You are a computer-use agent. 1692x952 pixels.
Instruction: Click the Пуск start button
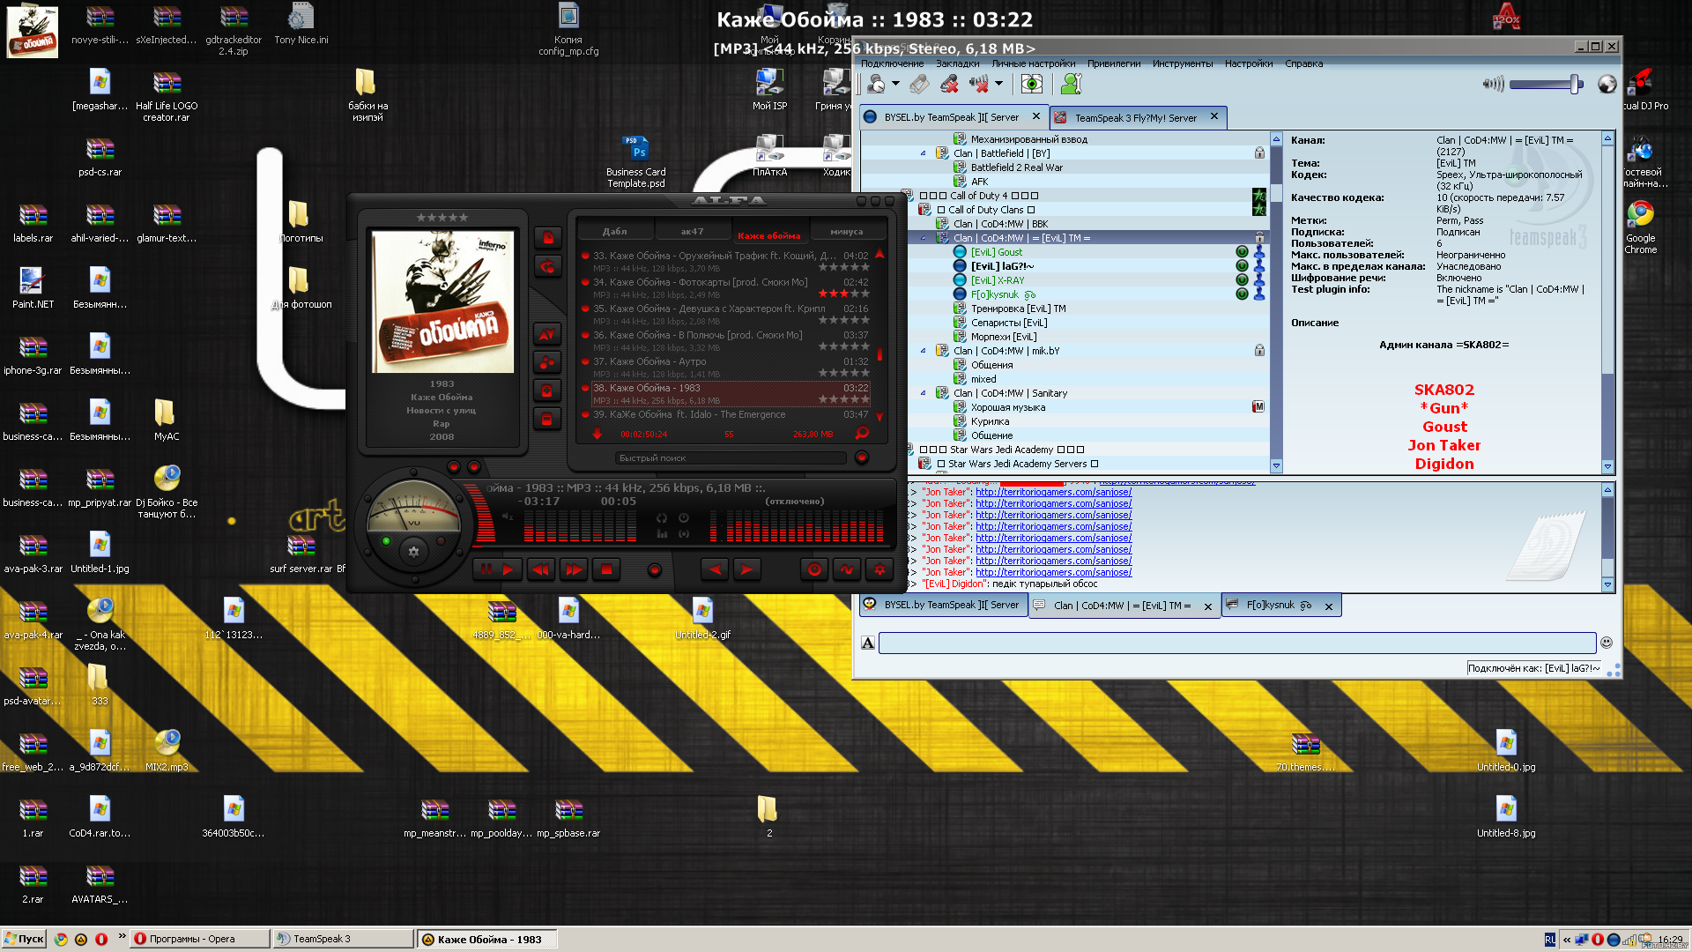[x=24, y=939]
